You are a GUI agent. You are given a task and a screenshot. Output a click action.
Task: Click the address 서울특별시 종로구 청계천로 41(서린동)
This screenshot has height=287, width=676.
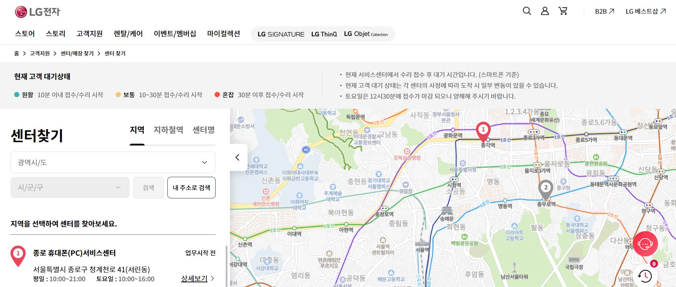tap(91, 269)
